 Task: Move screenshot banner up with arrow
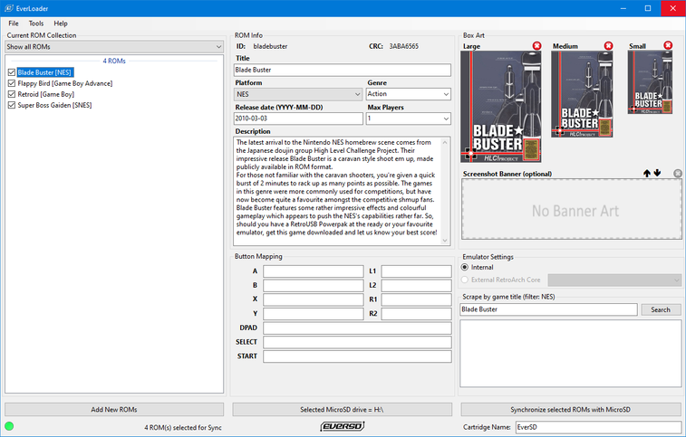click(647, 174)
